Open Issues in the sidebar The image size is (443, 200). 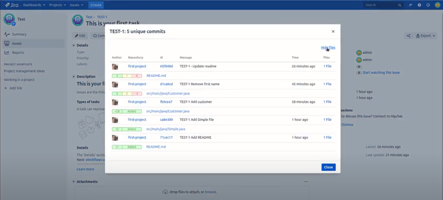click(17, 43)
